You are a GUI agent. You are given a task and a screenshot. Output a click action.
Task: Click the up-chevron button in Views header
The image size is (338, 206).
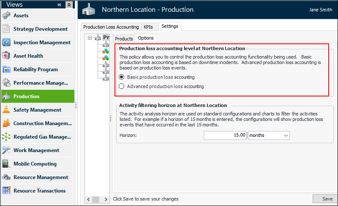69,5
